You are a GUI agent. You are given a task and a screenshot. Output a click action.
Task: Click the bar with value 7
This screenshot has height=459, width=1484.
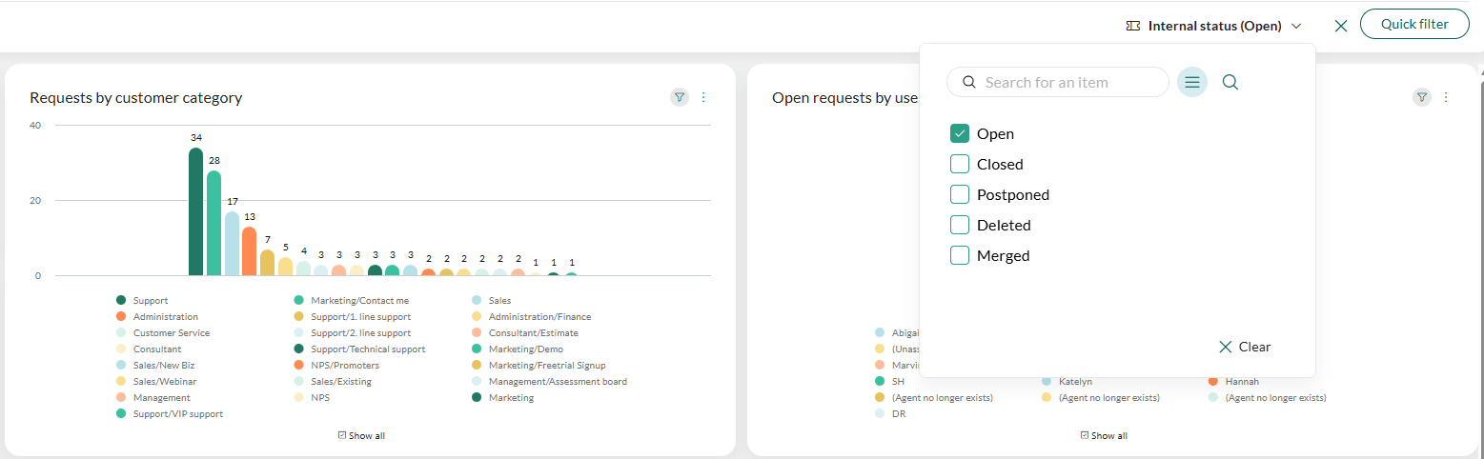coord(267,263)
